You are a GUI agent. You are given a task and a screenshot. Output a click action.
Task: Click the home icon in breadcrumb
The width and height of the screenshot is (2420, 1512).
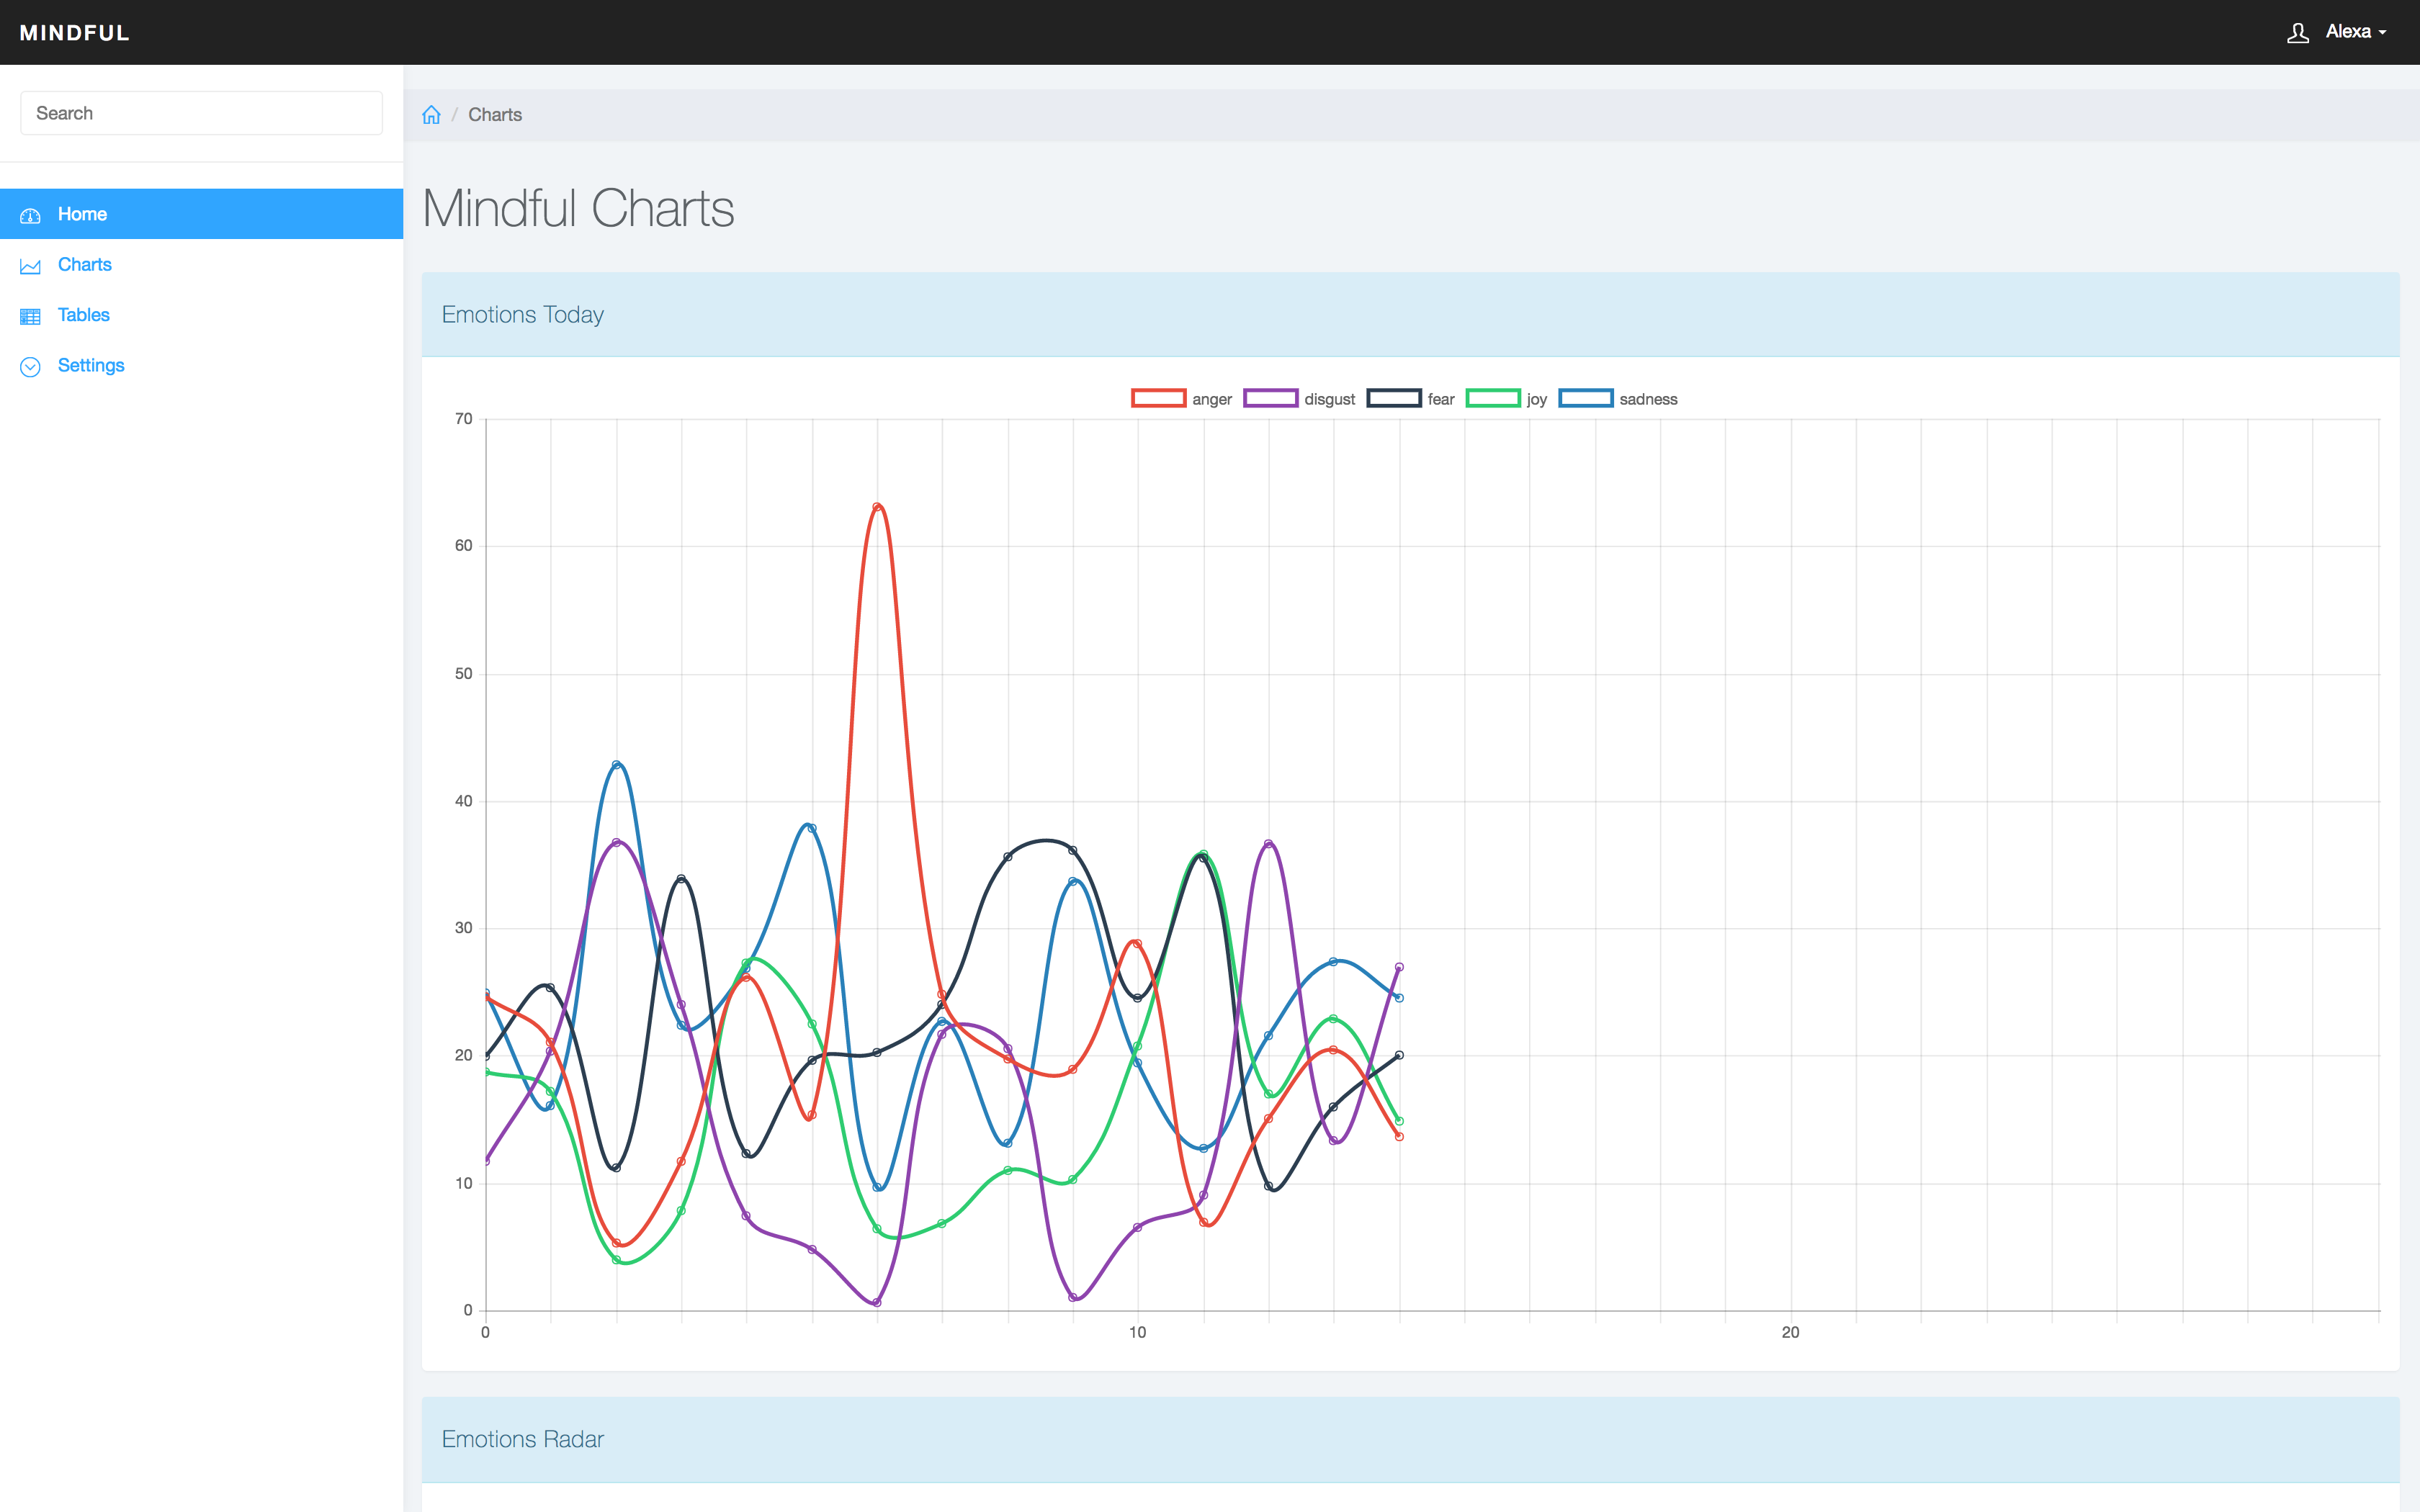[431, 115]
